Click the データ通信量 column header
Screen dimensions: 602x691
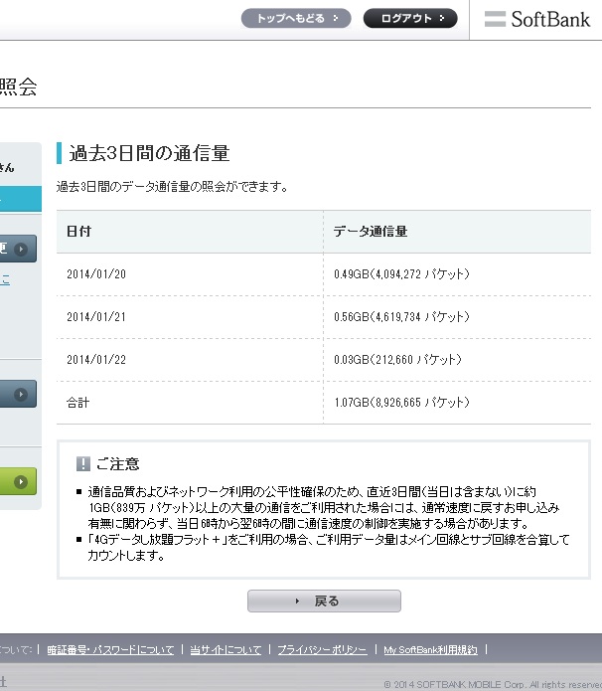[370, 232]
